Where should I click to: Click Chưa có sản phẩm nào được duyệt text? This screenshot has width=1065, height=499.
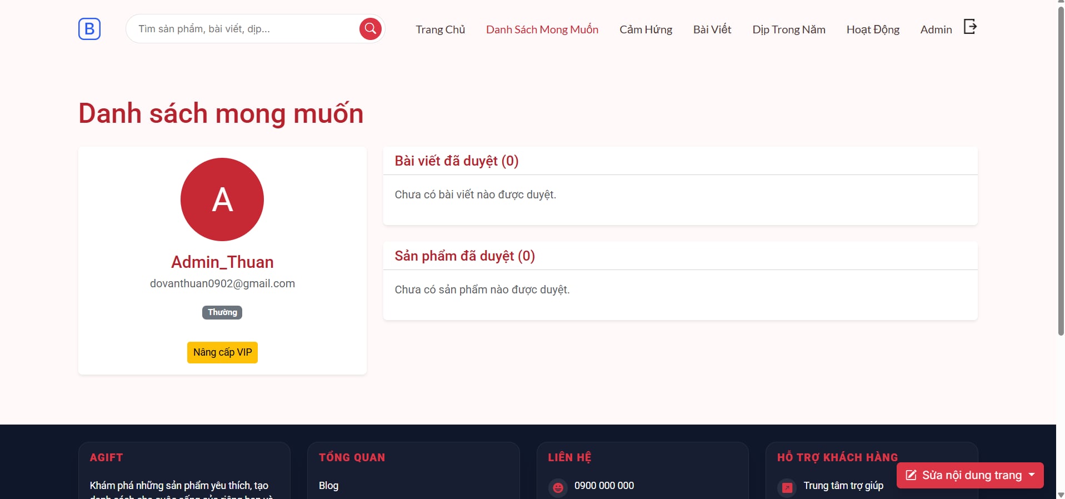(x=482, y=290)
